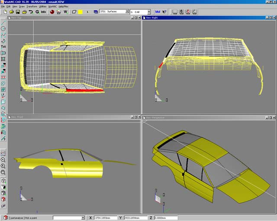Image resolution: width=277 pixels, height=221 pixels.
Task: Pick the yellow color swatch in toolbar
Action: (x=80, y=12)
